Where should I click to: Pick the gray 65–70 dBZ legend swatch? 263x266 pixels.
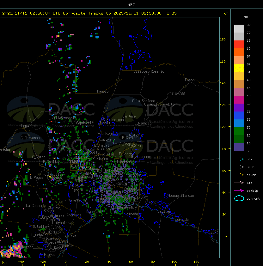pyautogui.click(x=239, y=36)
